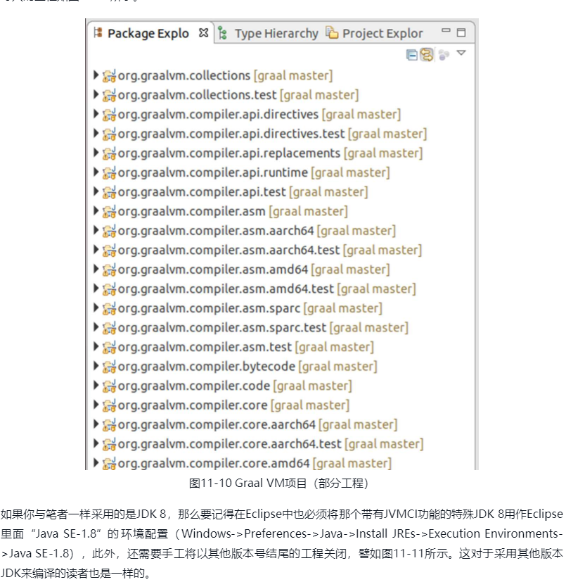Click project icon of org.graalvm.compiler.asm.sparc.test
This screenshot has width=566, height=582.
(x=109, y=327)
